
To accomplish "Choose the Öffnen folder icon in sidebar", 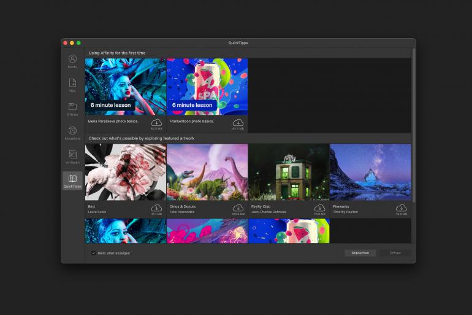I will point(72,109).
